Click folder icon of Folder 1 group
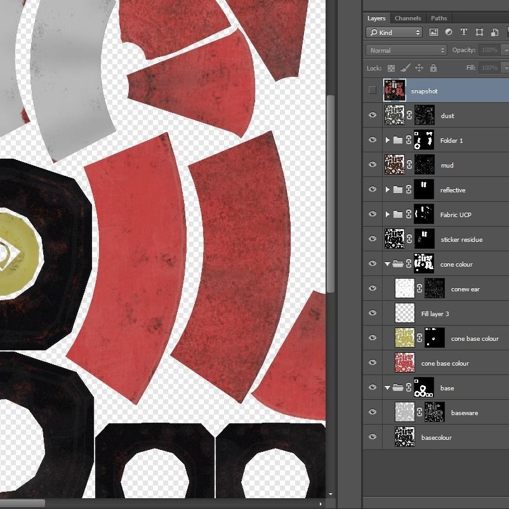The height and width of the screenshot is (509, 509). [398, 140]
